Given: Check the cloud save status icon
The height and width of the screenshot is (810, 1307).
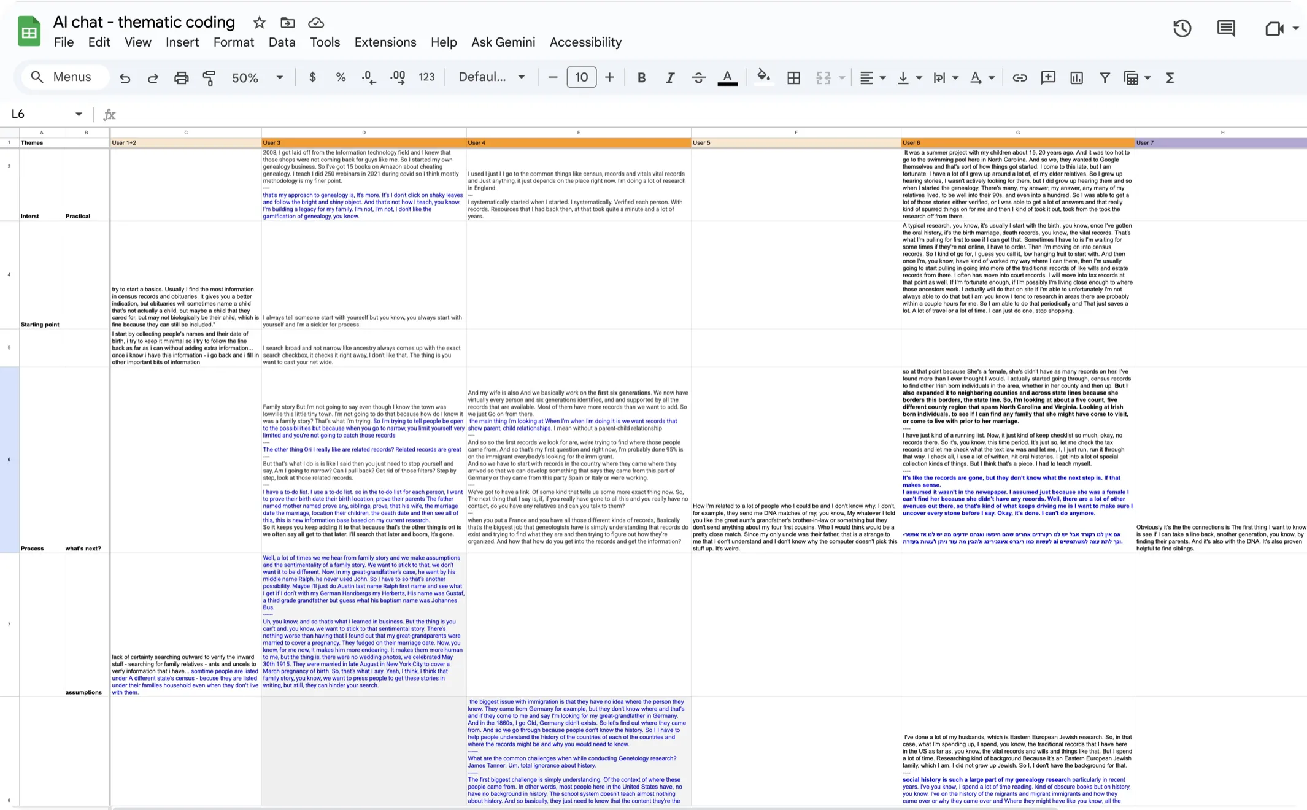Looking at the screenshot, I should click(x=316, y=23).
